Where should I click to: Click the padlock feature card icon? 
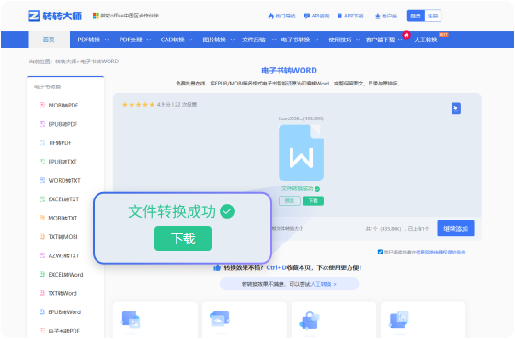pos(309,321)
